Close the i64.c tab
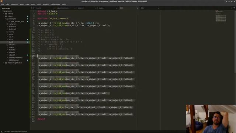Screen dimensions: 236x133 tap(158, 8)
